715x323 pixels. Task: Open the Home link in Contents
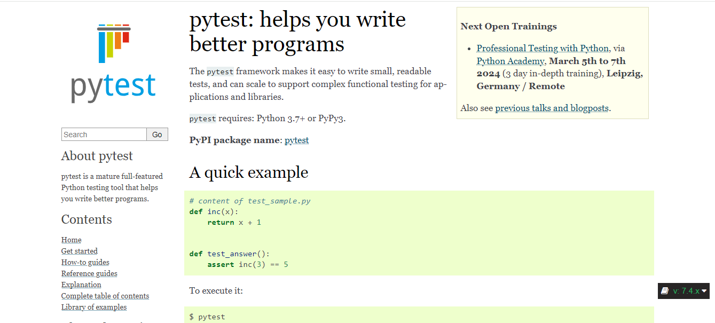pyautogui.click(x=72, y=240)
